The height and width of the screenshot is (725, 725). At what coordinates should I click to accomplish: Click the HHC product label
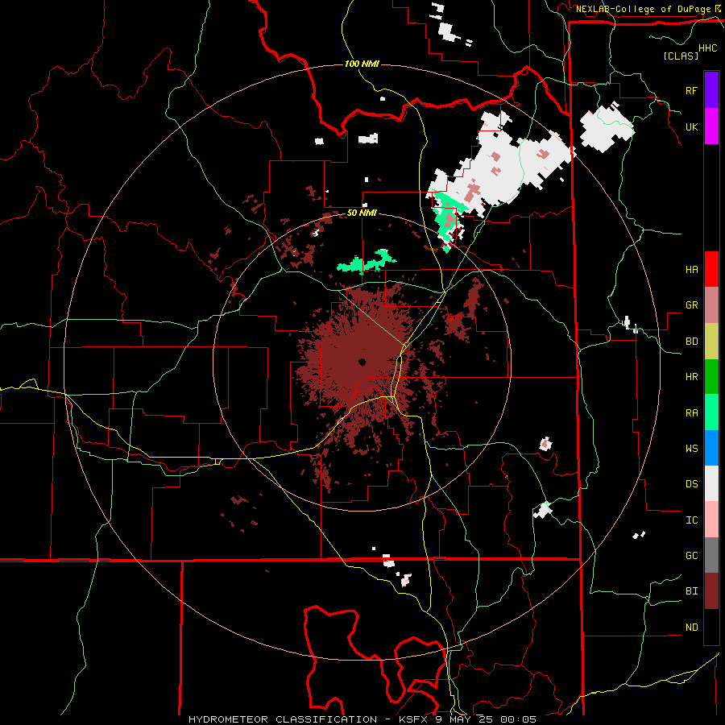click(x=708, y=48)
